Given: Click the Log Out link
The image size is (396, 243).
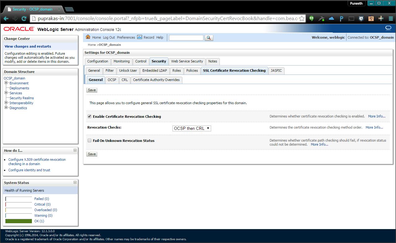Looking at the screenshot, I should 109,37.
